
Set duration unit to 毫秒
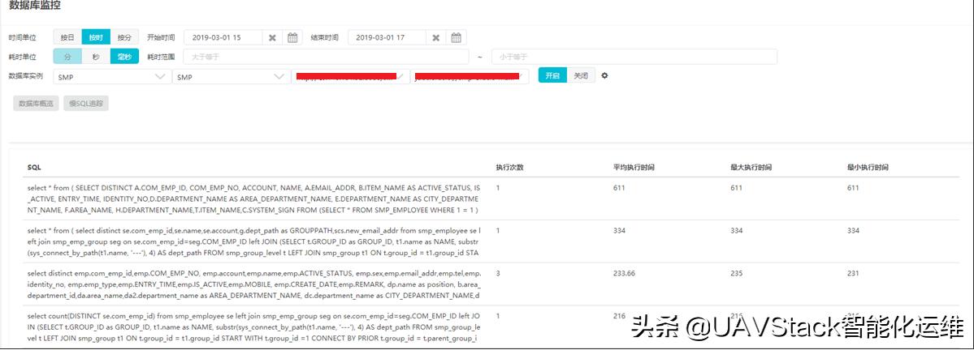click(125, 57)
